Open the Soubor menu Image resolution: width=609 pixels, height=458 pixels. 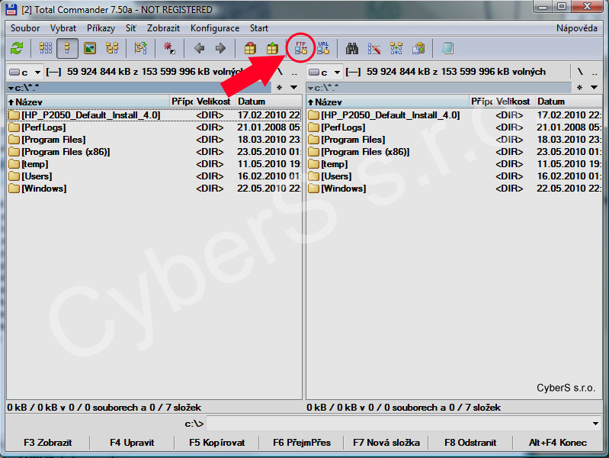[25, 28]
